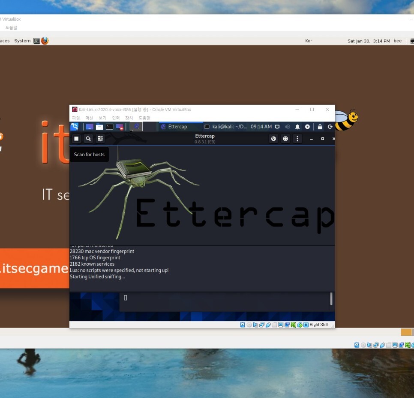
Task: Click the hard disk status icon in Kali VM
Action: point(243,325)
